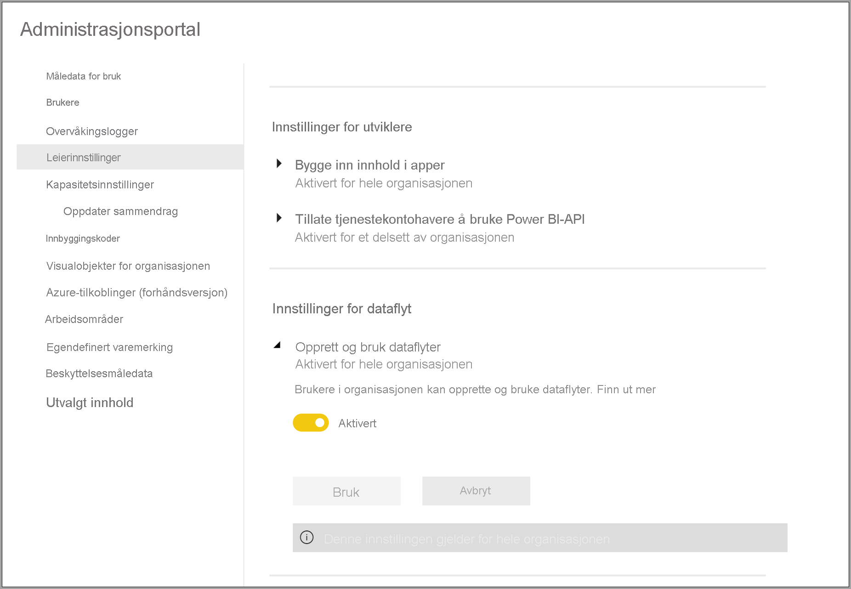Image resolution: width=851 pixels, height=589 pixels.
Task: Select Leierinnstillinger in sidebar
Action: point(83,157)
